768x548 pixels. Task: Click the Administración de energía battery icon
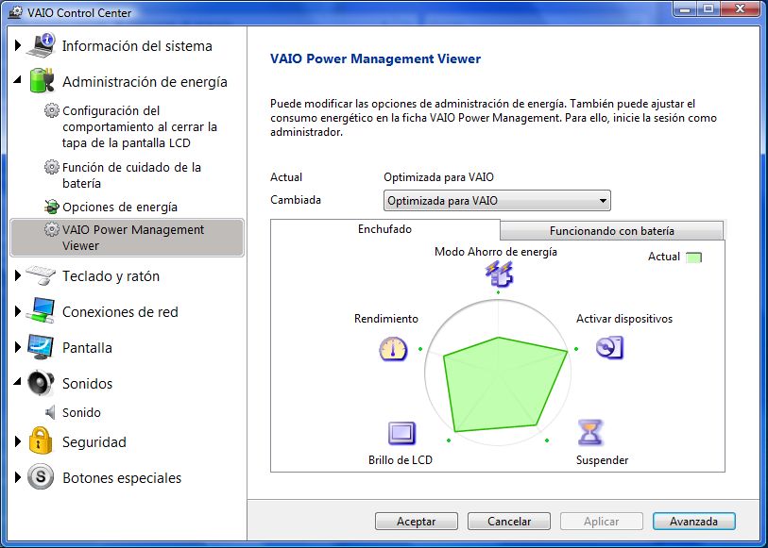pos(42,81)
